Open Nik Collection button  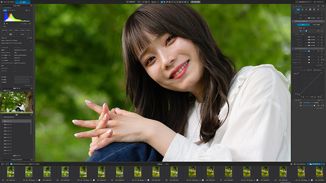300,164
